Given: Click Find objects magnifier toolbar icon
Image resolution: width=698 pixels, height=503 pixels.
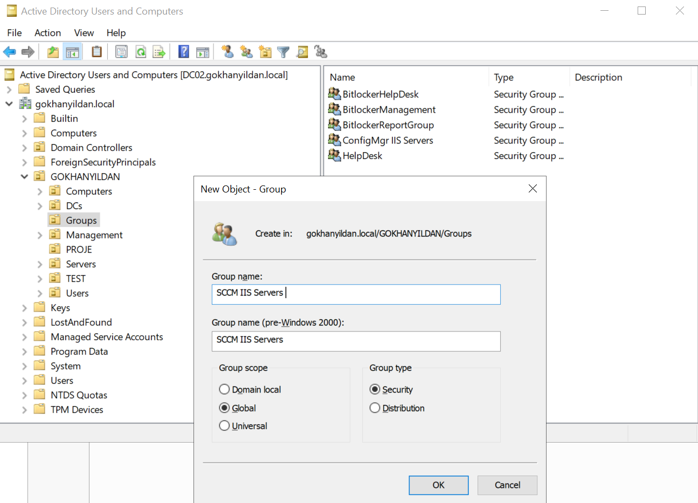Looking at the screenshot, I should [x=302, y=52].
